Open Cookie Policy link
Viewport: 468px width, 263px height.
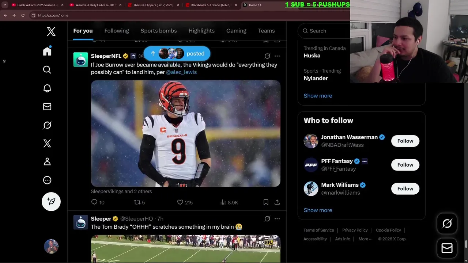point(388,230)
